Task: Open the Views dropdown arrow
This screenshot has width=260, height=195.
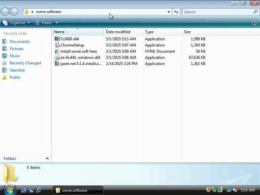Action: pos(57,23)
